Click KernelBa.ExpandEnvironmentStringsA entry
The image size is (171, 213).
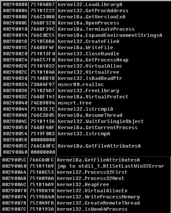tap(110, 35)
